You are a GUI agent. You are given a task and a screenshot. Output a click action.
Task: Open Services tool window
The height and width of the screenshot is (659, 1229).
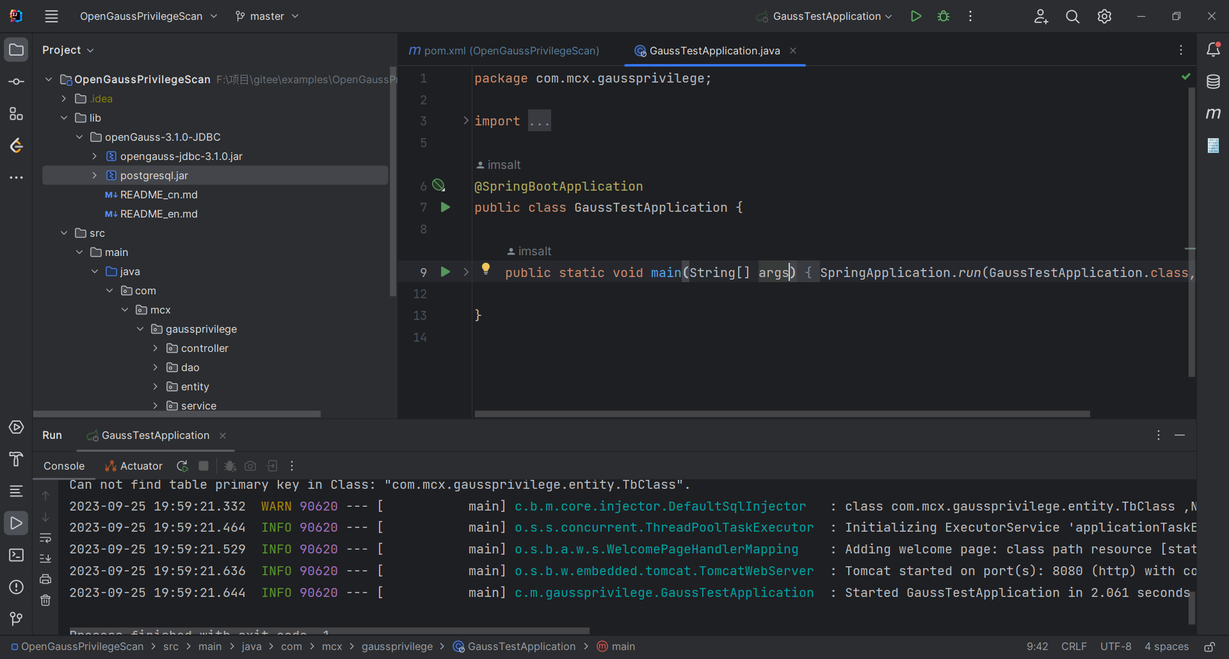pyautogui.click(x=17, y=427)
